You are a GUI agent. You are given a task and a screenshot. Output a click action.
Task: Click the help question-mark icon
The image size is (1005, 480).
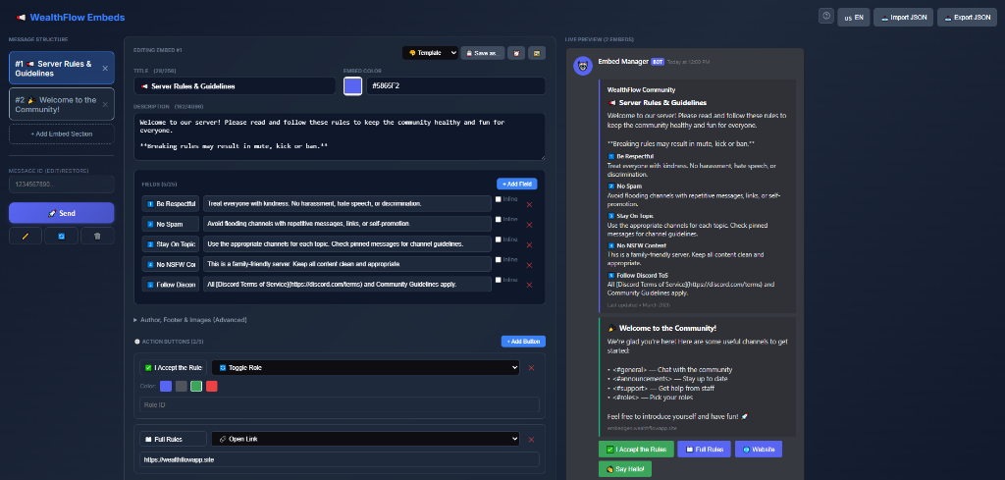[x=826, y=17]
